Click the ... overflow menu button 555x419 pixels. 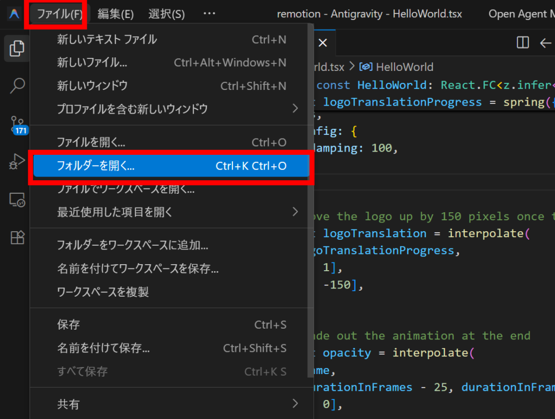209,14
